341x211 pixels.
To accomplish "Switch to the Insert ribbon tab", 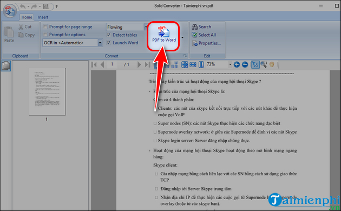I will (43, 17).
